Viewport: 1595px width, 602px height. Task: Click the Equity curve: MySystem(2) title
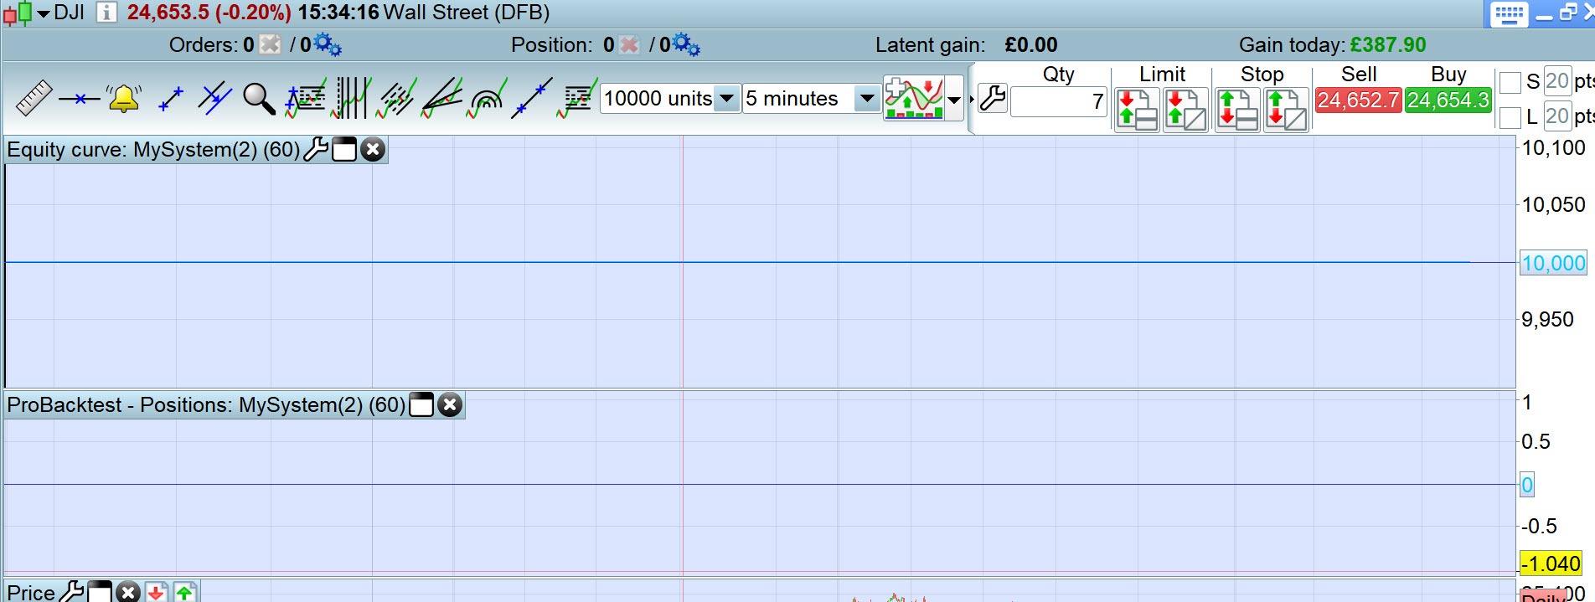pyautogui.click(x=152, y=150)
